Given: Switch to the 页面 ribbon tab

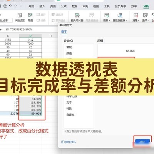Looking at the screenshot, I should tap(53, 6).
